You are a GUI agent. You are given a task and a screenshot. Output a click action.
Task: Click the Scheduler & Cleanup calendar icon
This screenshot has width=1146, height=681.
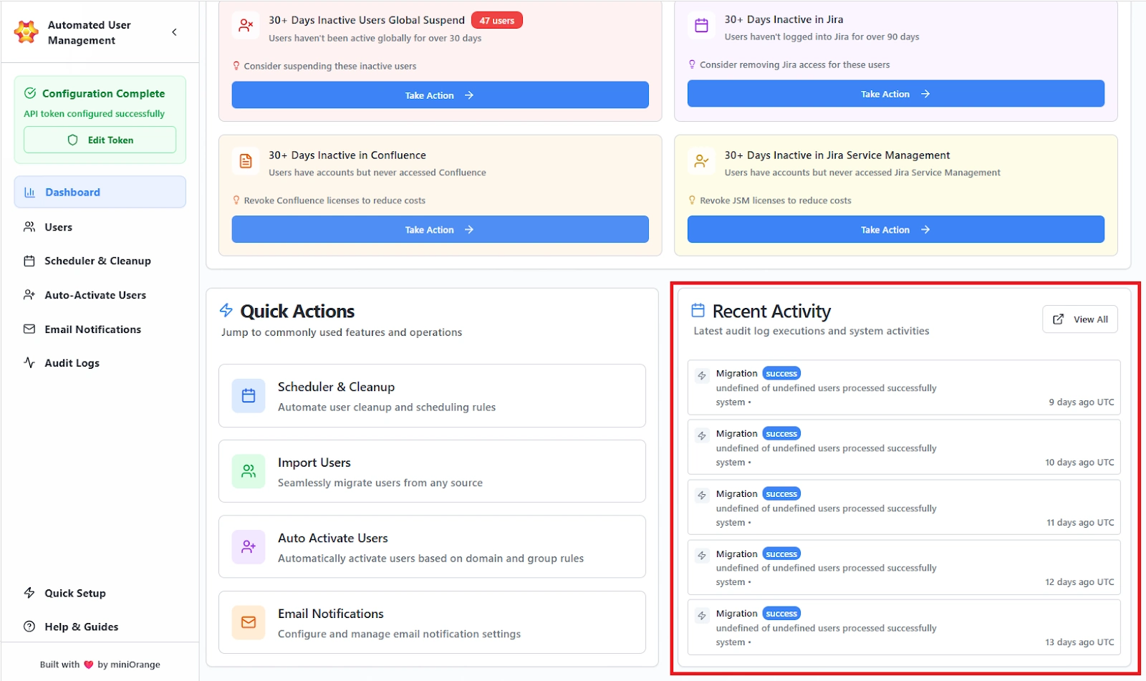(29, 261)
